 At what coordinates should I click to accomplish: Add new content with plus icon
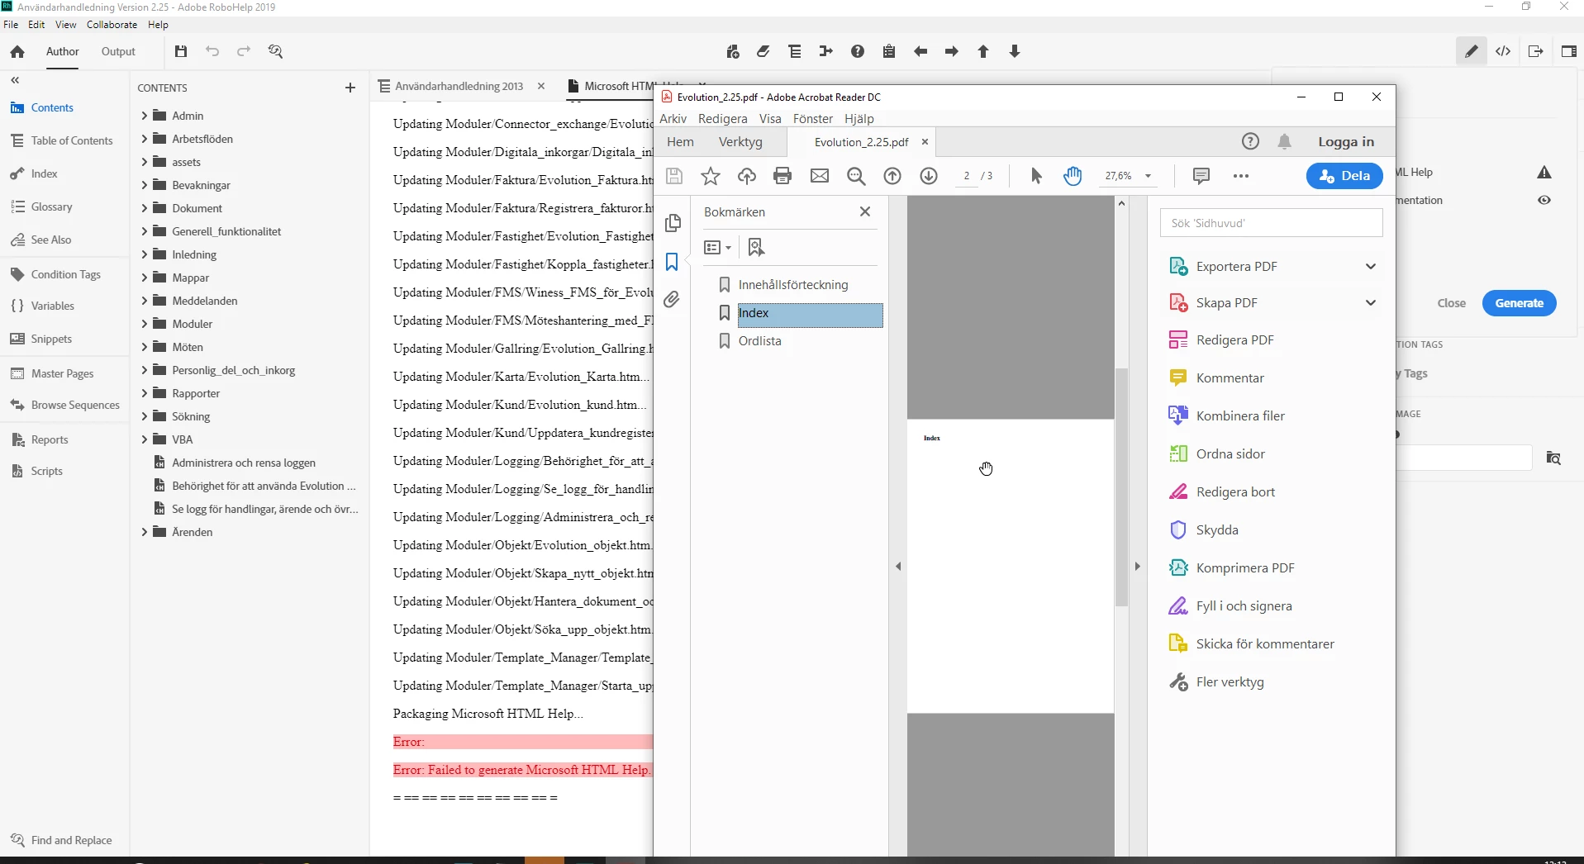[x=350, y=88]
